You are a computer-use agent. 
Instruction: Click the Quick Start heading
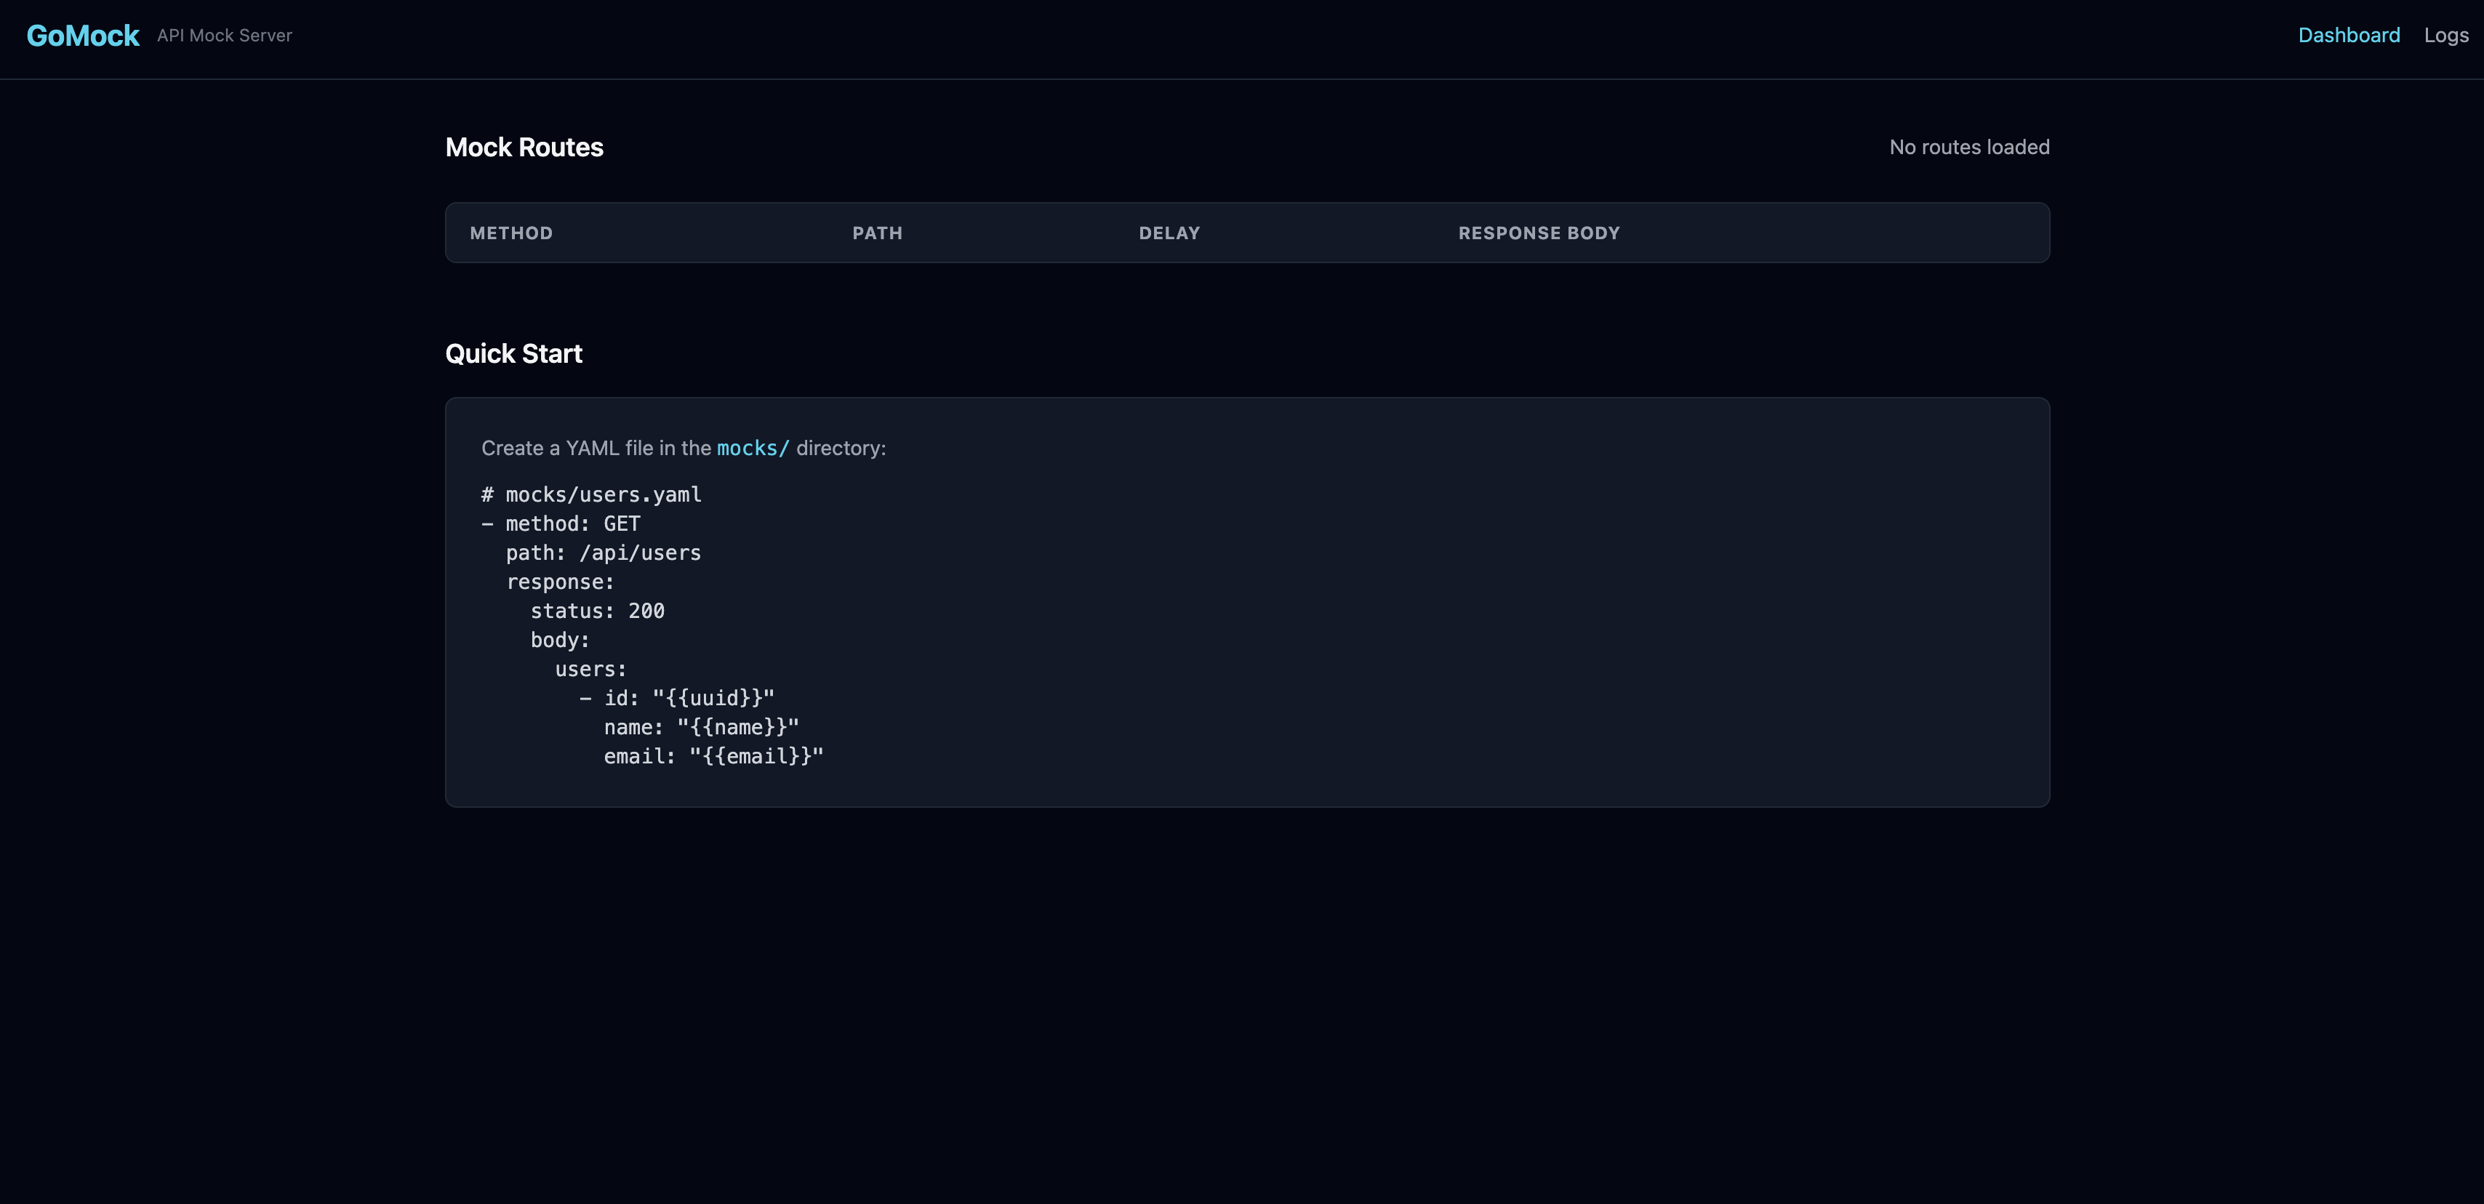click(x=514, y=354)
